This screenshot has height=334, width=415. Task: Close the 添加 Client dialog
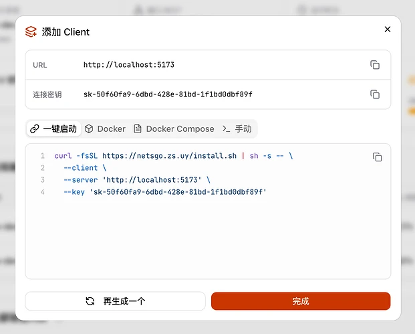click(388, 29)
